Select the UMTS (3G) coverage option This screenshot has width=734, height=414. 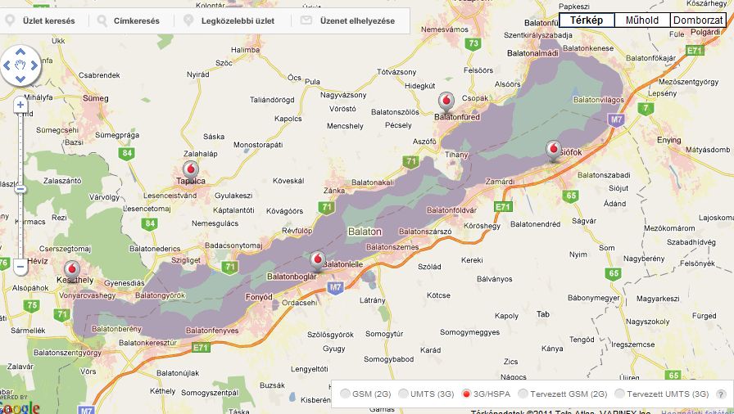click(404, 394)
